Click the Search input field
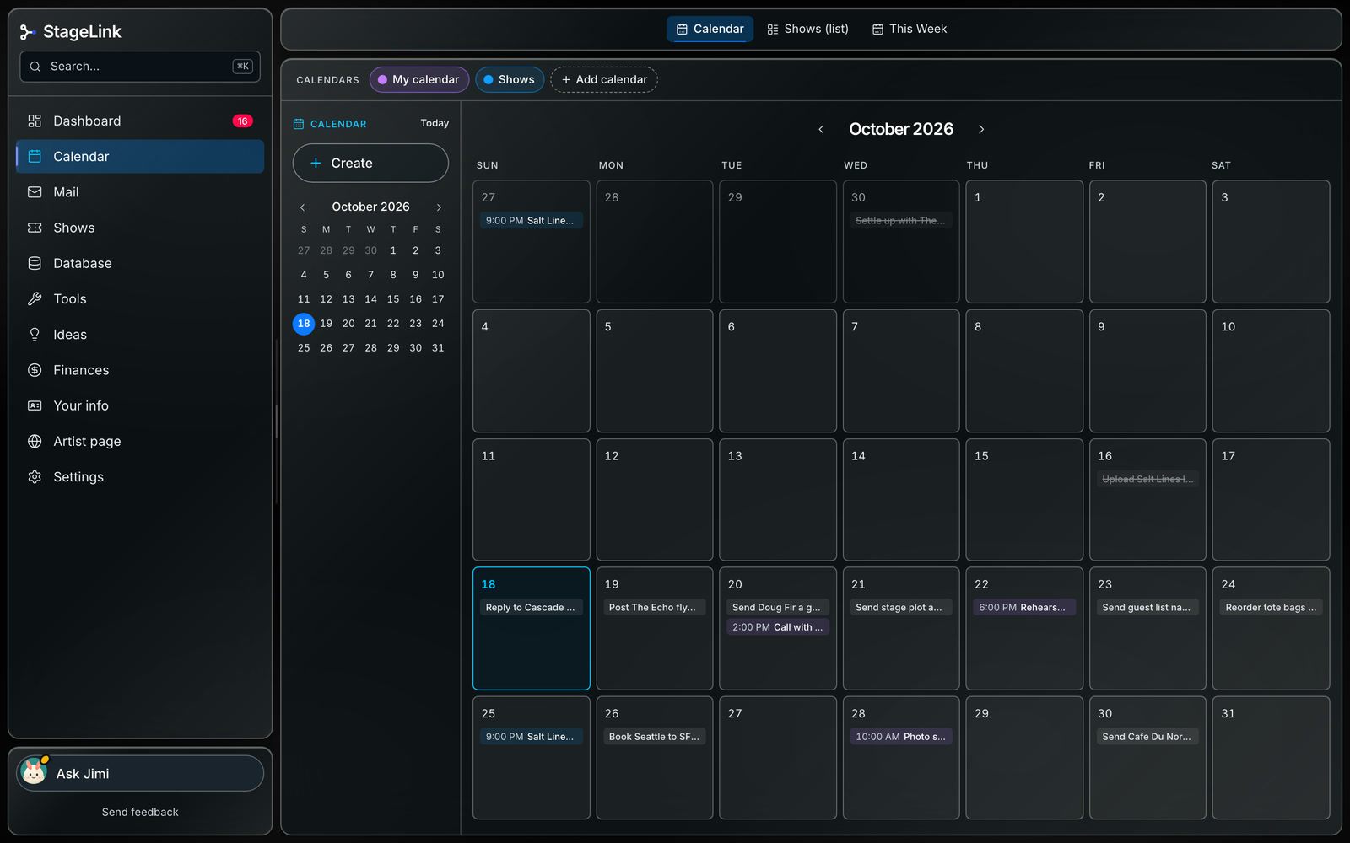 (x=140, y=67)
